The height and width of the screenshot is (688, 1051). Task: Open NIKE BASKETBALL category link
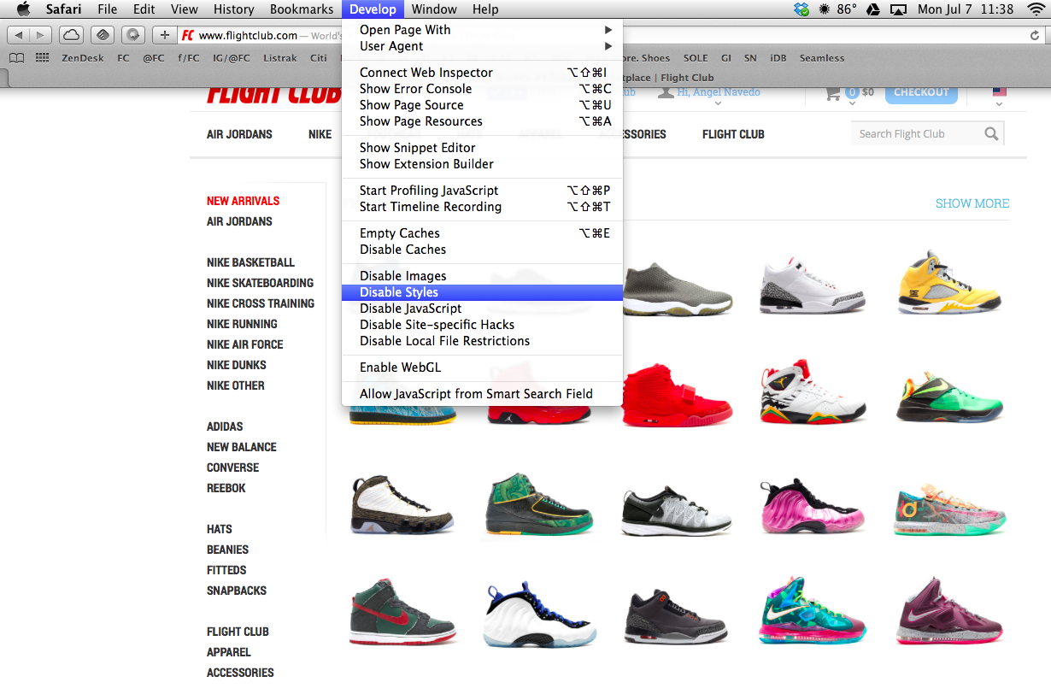coord(250,262)
